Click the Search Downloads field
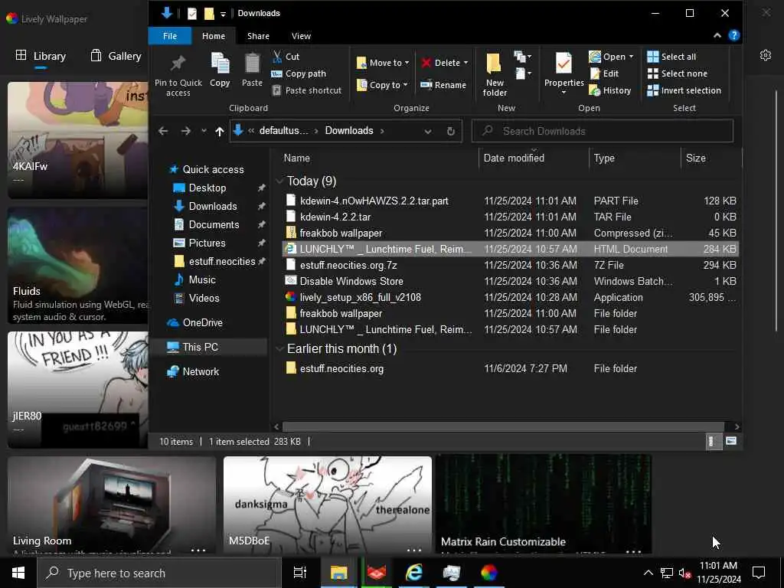This screenshot has width=784, height=588. (x=603, y=131)
